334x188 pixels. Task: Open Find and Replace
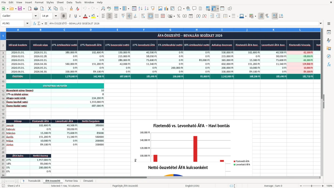(x=103, y=9)
